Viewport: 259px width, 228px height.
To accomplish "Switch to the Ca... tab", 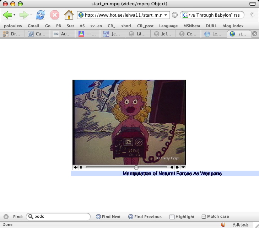I will tap(37, 34).
